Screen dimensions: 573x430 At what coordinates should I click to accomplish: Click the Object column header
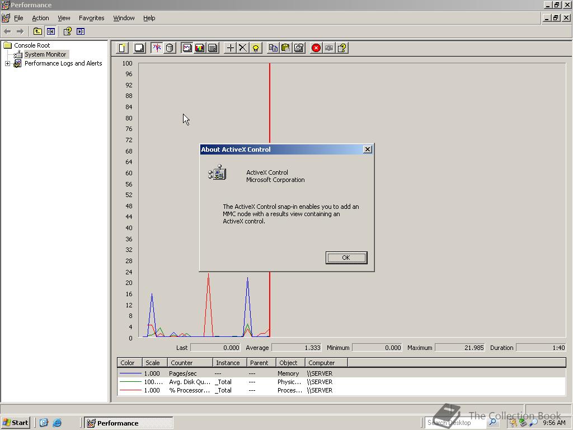(x=290, y=363)
